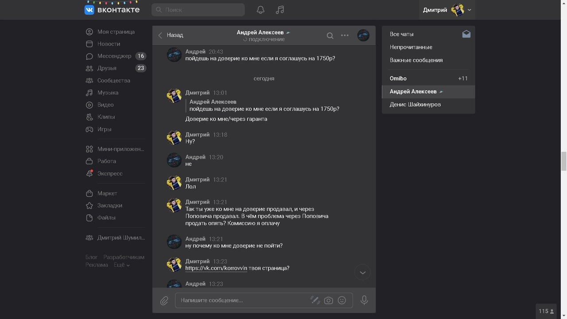Open notifications bell icon
Viewport: 567px width, 319px height.
[260, 10]
